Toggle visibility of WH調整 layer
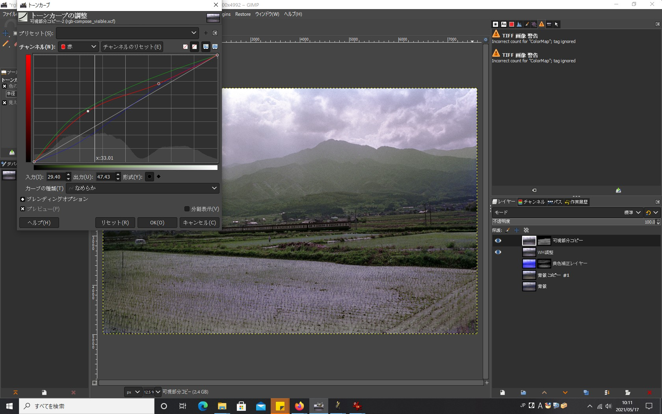 click(x=498, y=252)
